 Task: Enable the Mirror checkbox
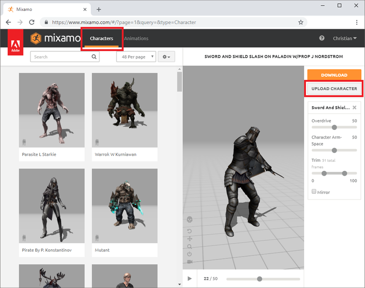pyautogui.click(x=314, y=191)
